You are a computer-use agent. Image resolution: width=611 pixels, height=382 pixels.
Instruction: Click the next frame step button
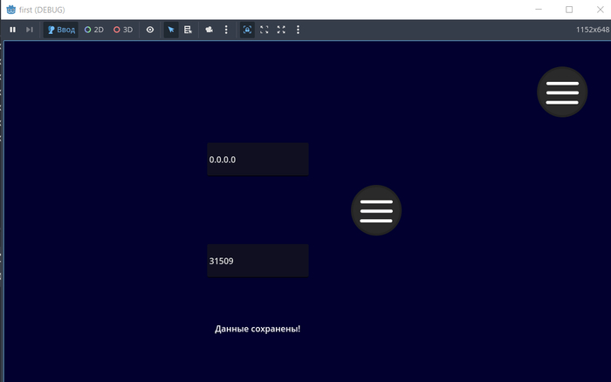tap(30, 30)
